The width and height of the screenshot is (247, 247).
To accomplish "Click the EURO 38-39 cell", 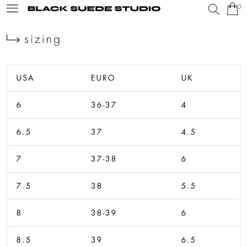I will tap(103, 213).
